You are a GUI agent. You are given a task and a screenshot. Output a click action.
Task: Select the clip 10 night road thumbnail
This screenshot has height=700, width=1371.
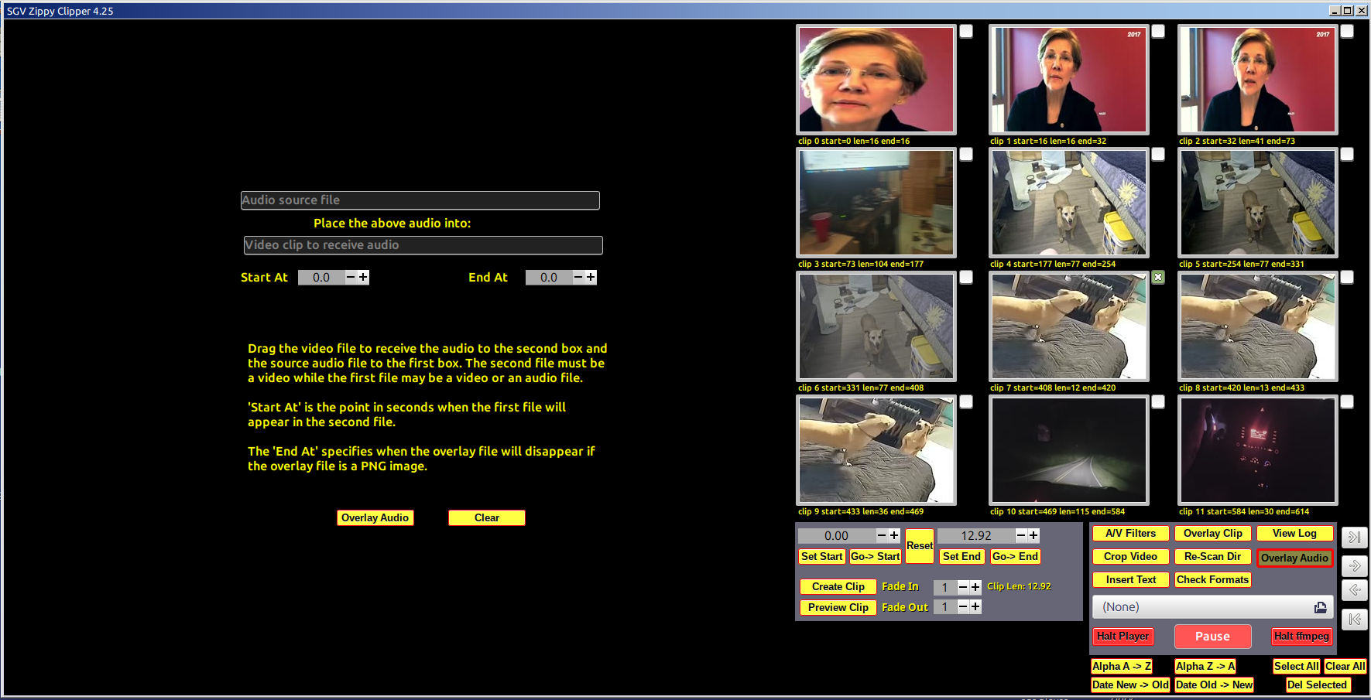(x=1068, y=450)
